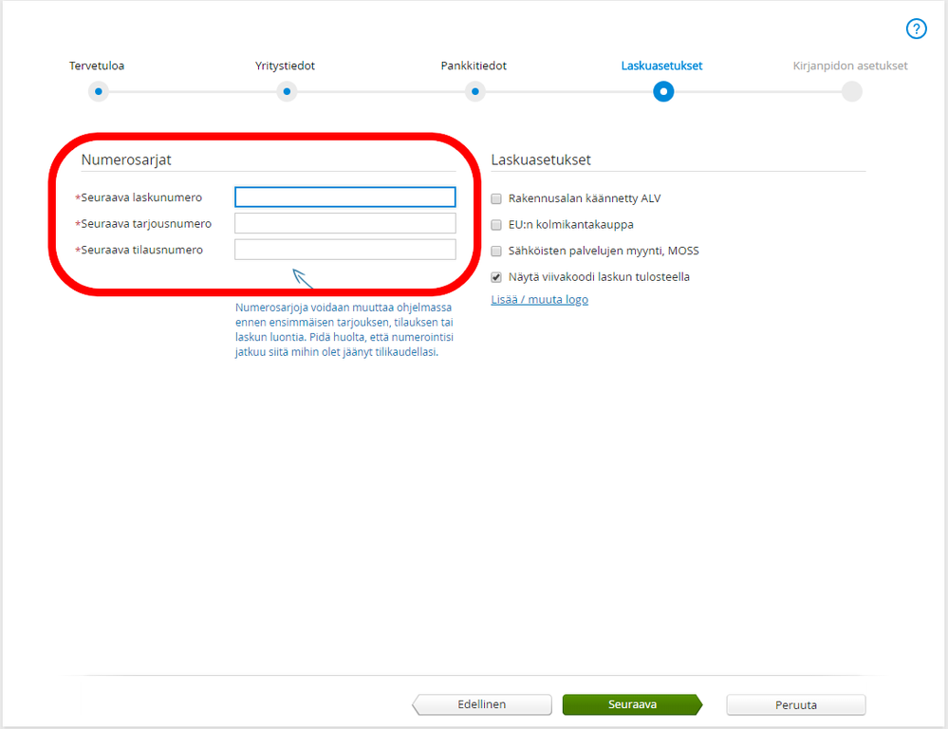
Task: Click the Seuraava laskunumero label
Action: pos(141,197)
